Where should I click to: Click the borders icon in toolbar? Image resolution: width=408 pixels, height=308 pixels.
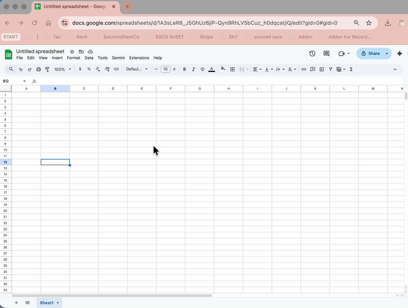pyautogui.click(x=232, y=69)
